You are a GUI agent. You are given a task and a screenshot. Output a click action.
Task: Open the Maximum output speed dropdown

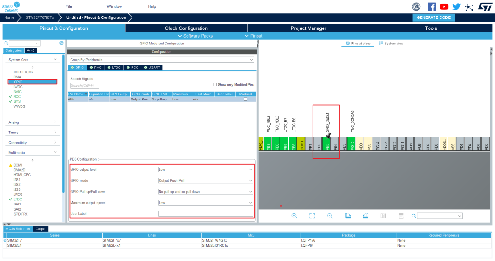pos(205,203)
